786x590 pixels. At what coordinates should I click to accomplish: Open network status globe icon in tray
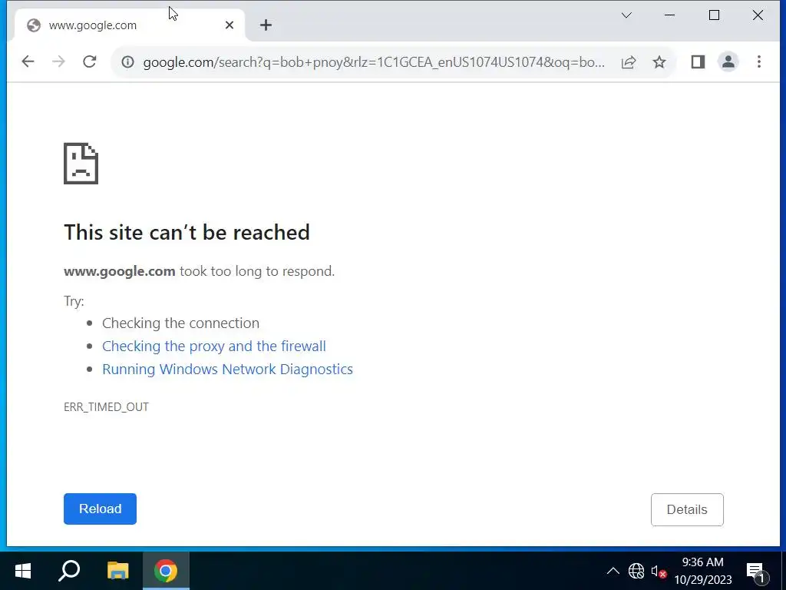click(x=636, y=571)
